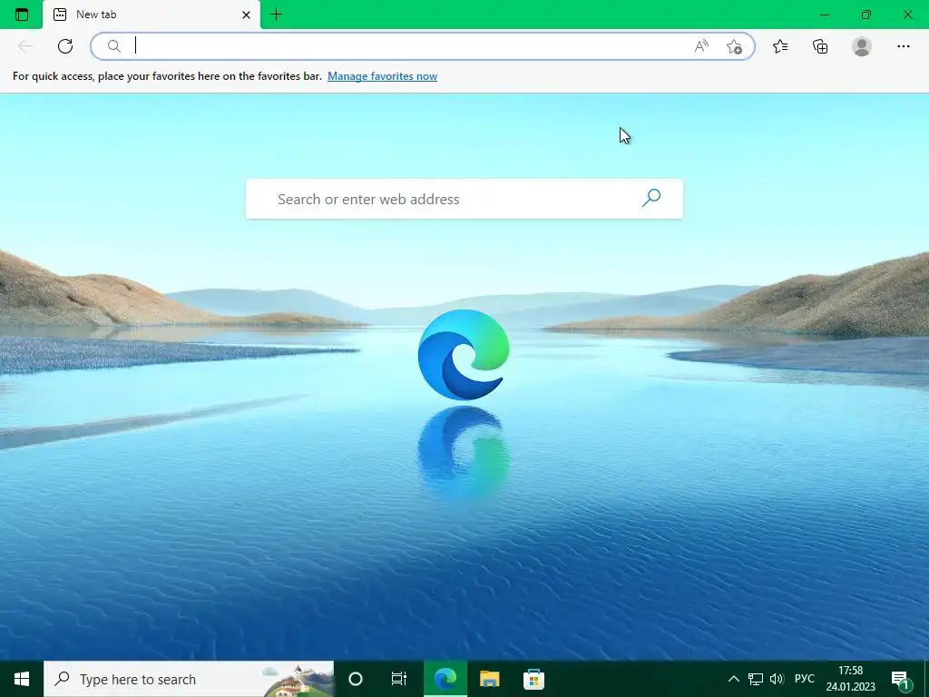Open the Favorites list

[x=780, y=46]
